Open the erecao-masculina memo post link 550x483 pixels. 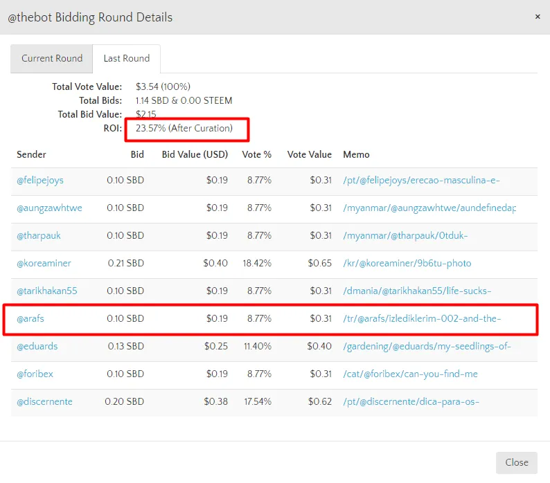421,180
